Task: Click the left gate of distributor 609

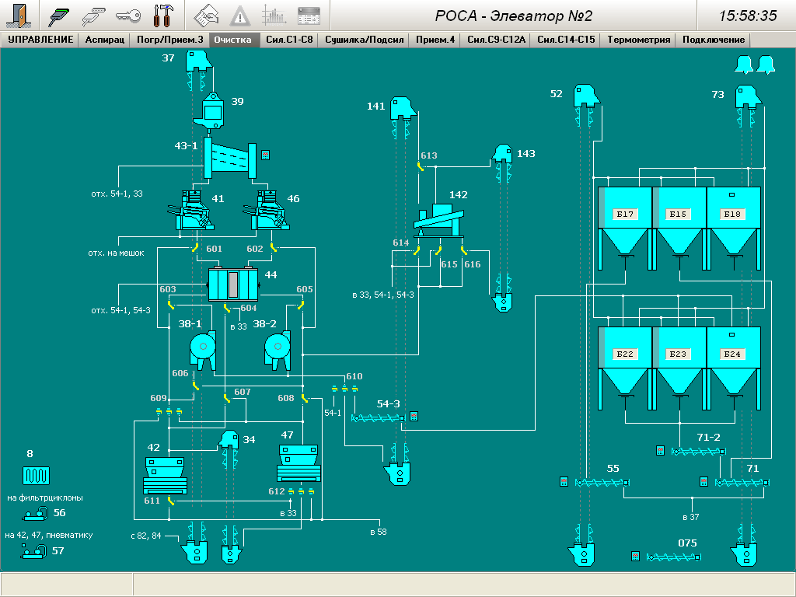Action: (x=159, y=411)
